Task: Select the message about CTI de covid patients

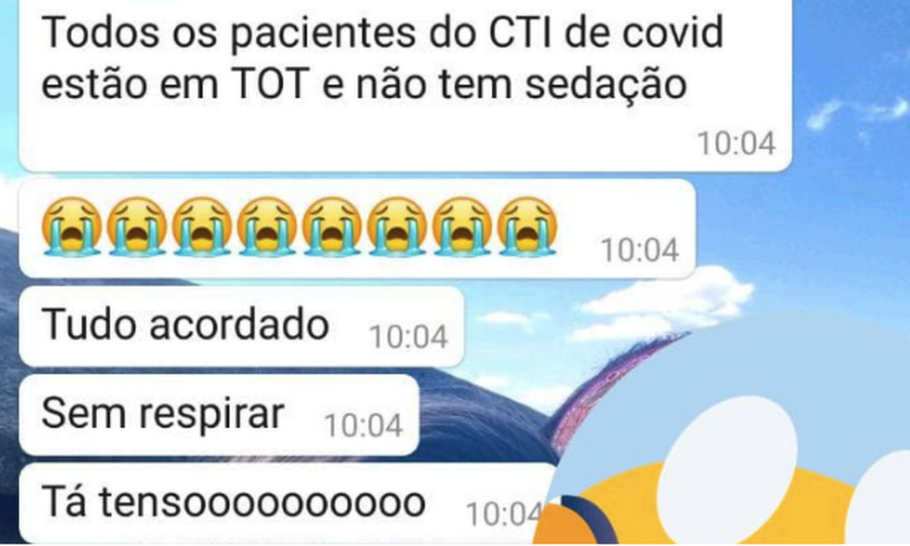Action: coord(406,86)
